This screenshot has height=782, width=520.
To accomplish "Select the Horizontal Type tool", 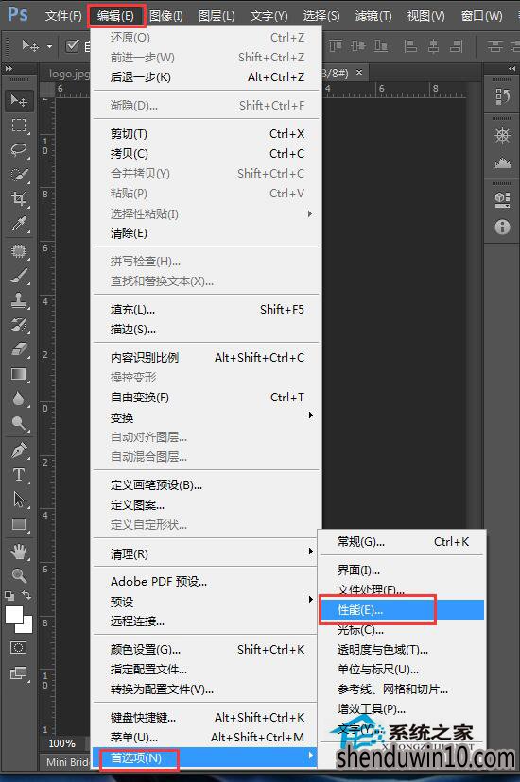I will pos(19,475).
